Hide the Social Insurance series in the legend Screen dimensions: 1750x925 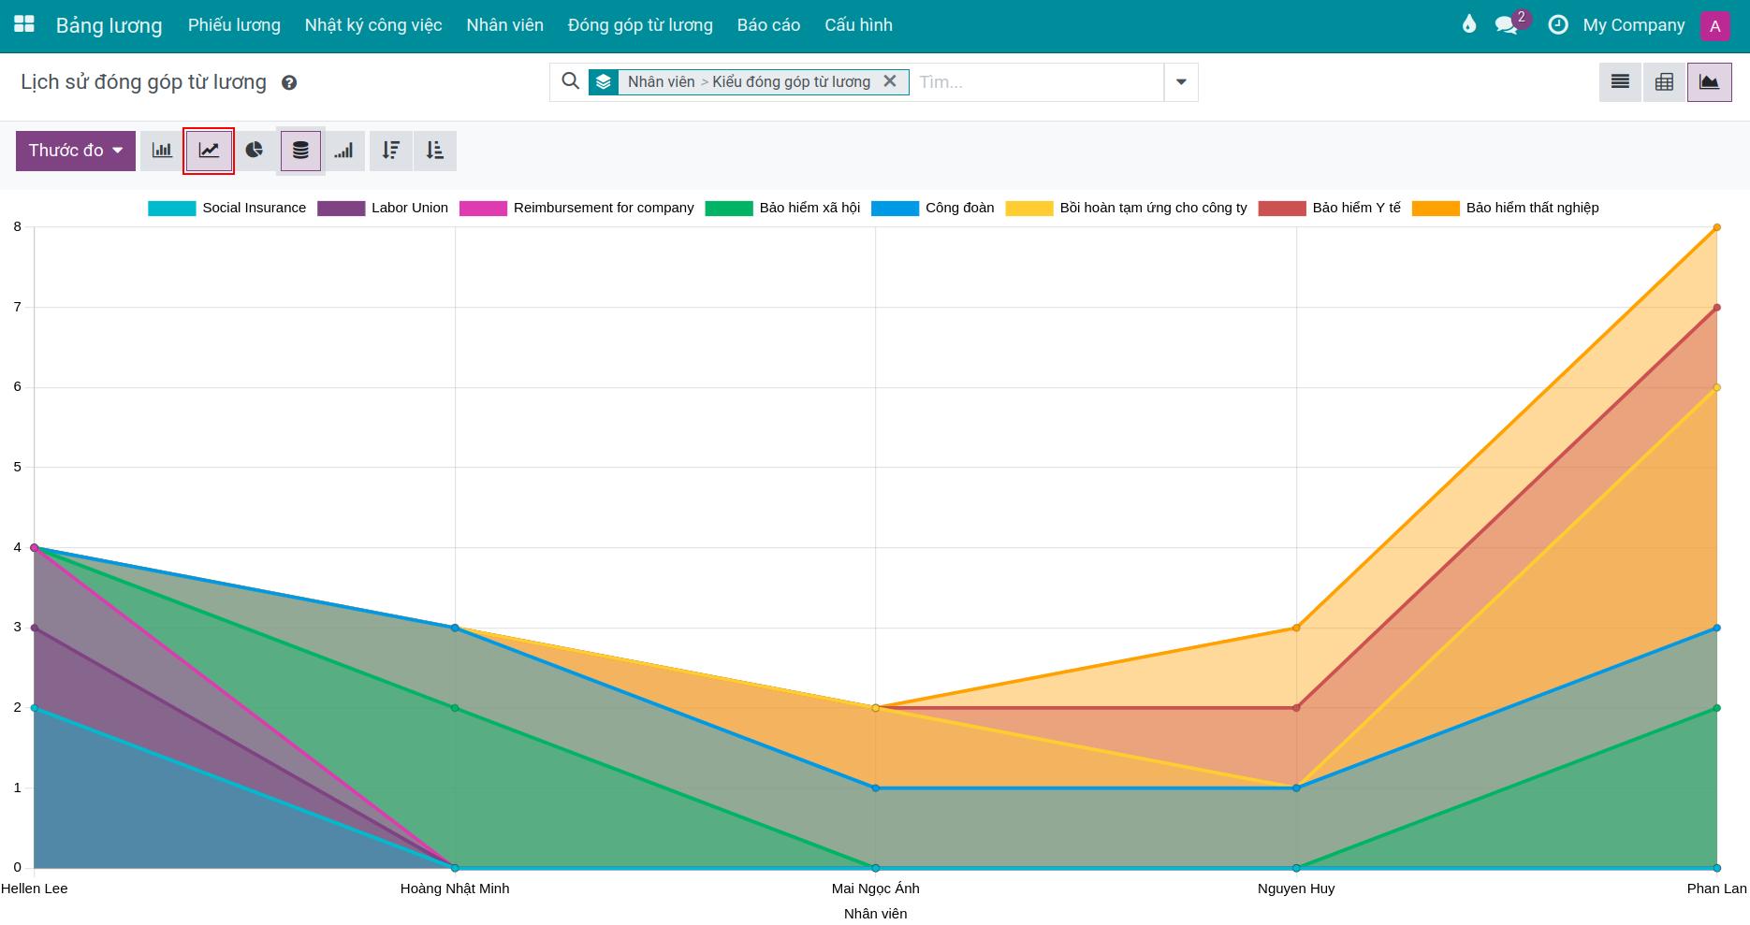[x=227, y=208]
